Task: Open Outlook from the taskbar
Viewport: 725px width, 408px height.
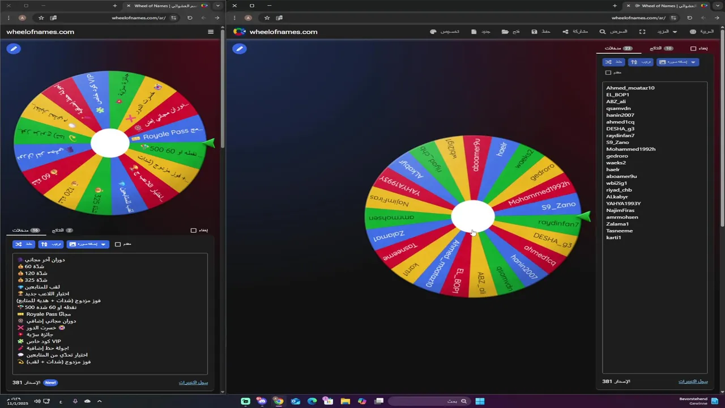Action: pyautogui.click(x=295, y=401)
